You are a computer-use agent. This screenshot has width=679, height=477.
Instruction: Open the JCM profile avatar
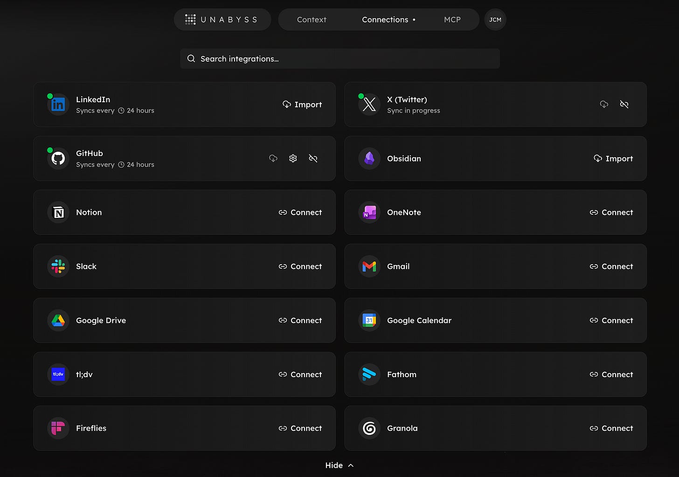coord(495,20)
